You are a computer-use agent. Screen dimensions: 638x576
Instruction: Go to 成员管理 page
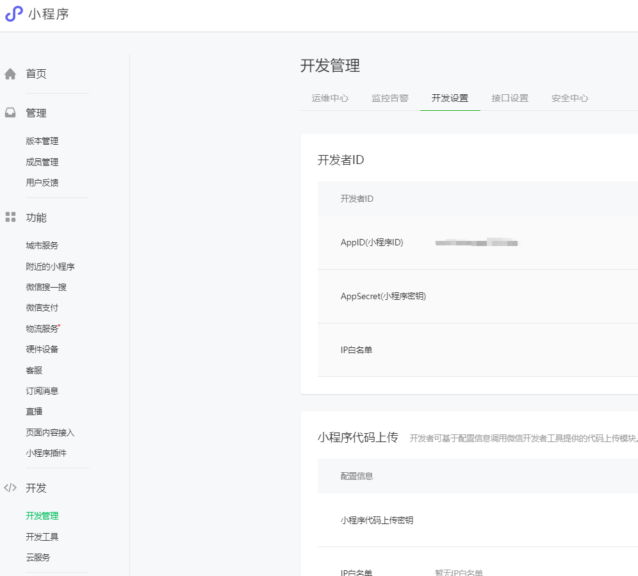pyautogui.click(x=42, y=162)
